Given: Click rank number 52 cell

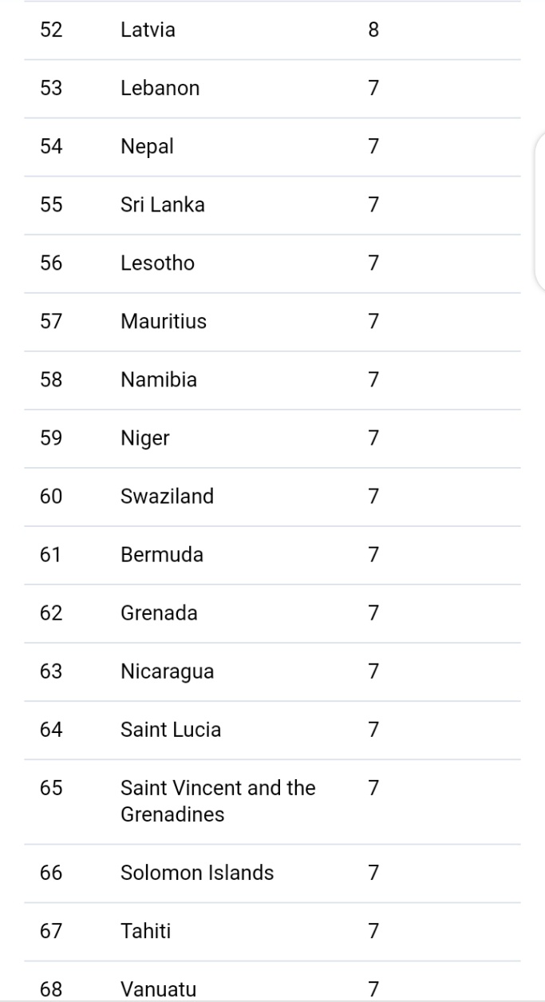Looking at the screenshot, I should point(51,30).
